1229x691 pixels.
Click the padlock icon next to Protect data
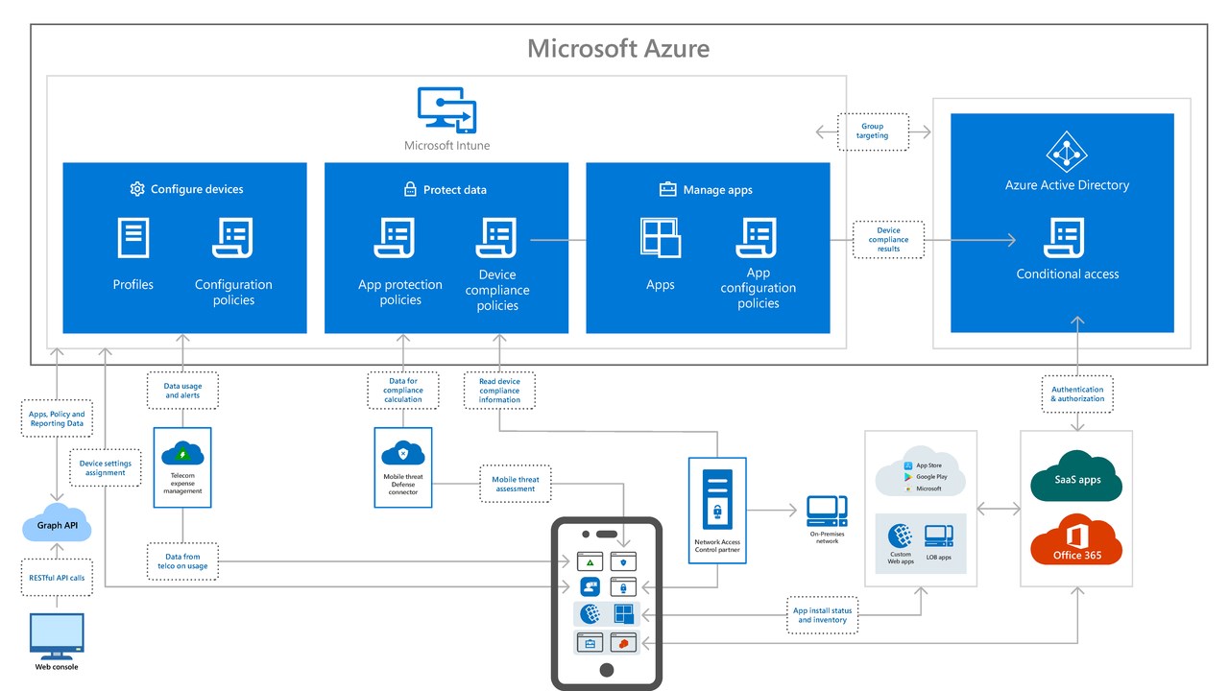[x=410, y=189]
